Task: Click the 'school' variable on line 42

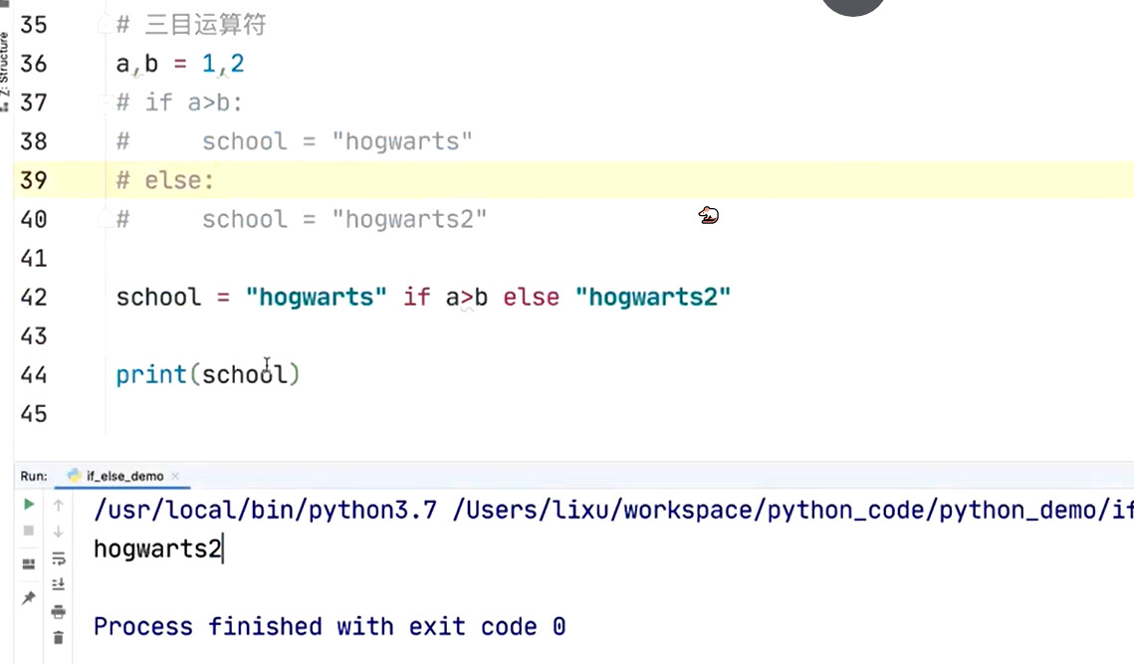Action: point(158,298)
